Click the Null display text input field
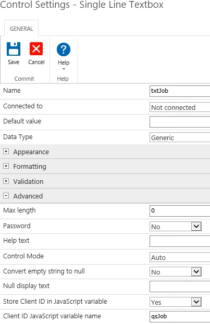Screen dimensions: 210x324 coord(180,286)
